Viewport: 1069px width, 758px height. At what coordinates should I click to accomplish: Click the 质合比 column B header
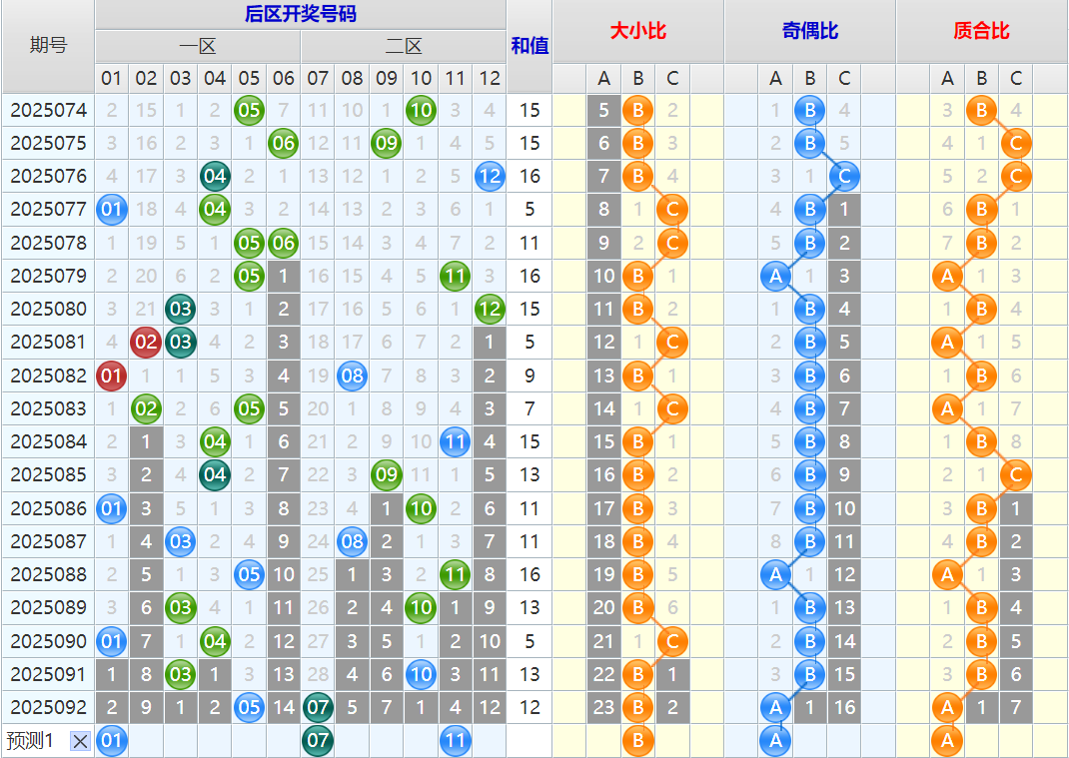[x=982, y=78]
